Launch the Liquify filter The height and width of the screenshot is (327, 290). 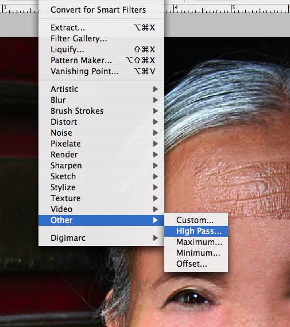pyautogui.click(x=101, y=49)
